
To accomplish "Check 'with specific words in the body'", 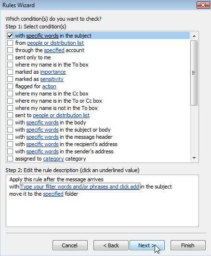I will (10, 122).
